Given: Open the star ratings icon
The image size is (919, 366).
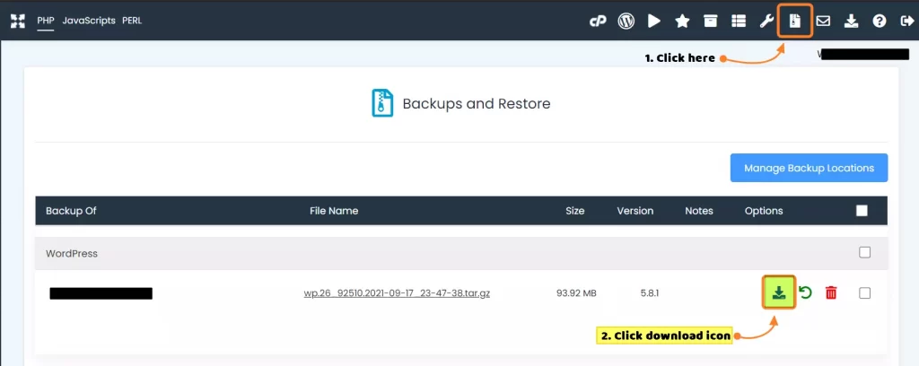Looking at the screenshot, I should (682, 22).
